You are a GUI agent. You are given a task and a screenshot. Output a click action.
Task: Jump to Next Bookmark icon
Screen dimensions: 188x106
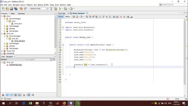tap(107, 17)
